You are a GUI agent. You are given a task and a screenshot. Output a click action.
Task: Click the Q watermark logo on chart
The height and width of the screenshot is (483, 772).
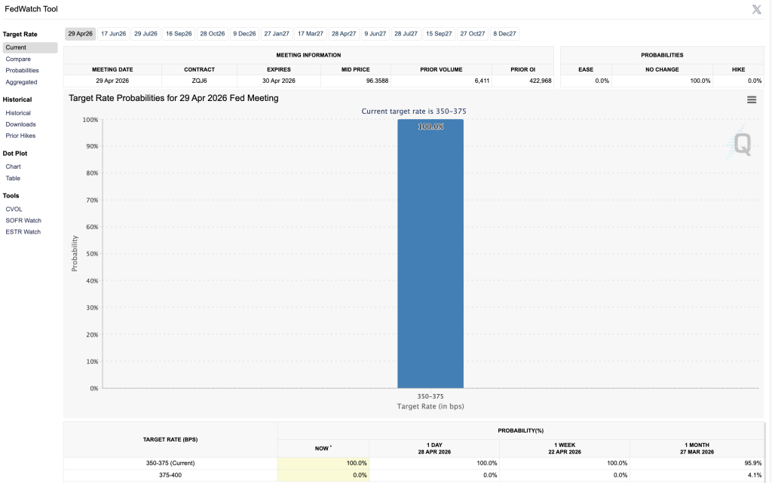(742, 144)
